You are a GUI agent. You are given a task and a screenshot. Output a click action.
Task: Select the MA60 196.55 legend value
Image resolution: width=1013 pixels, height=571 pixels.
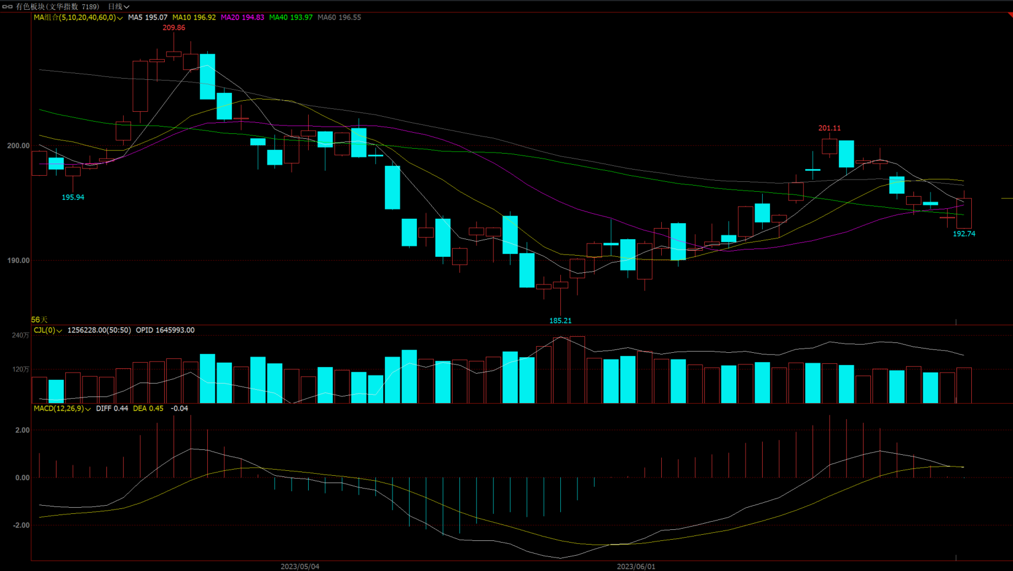(340, 18)
